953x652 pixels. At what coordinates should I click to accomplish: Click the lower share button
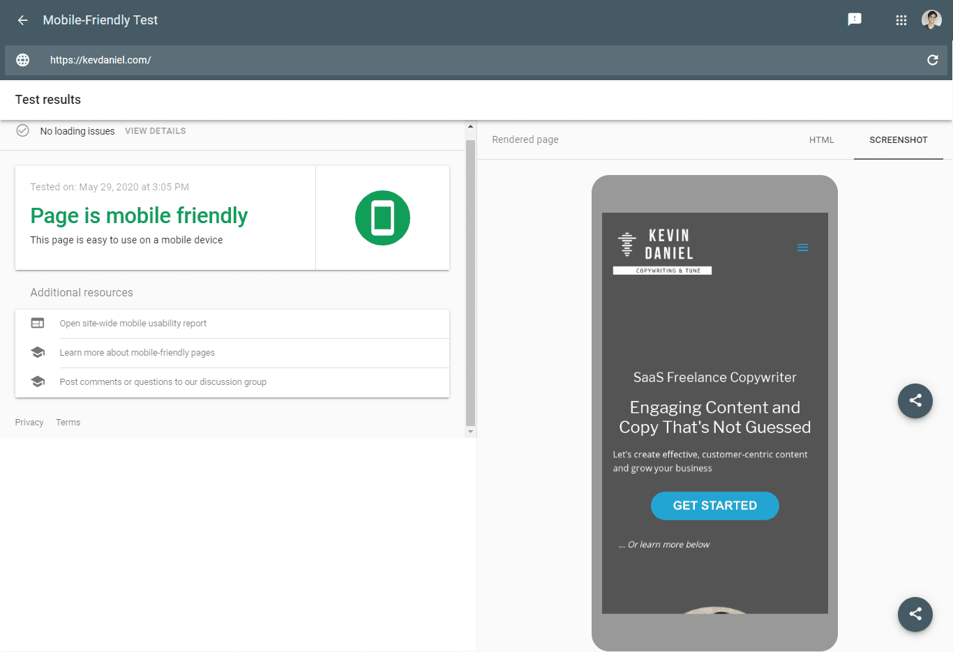coord(915,614)
